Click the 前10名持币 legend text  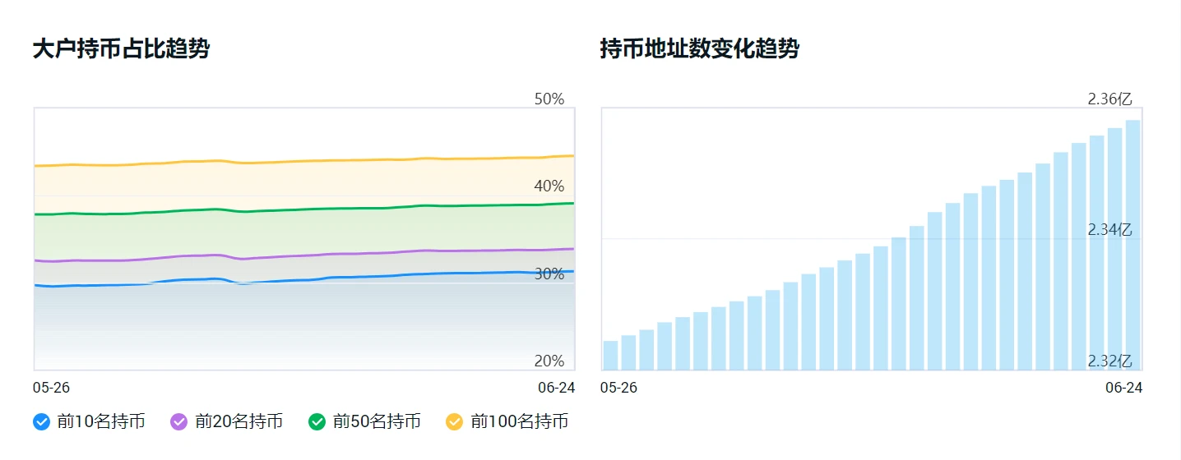pos(101,422)
